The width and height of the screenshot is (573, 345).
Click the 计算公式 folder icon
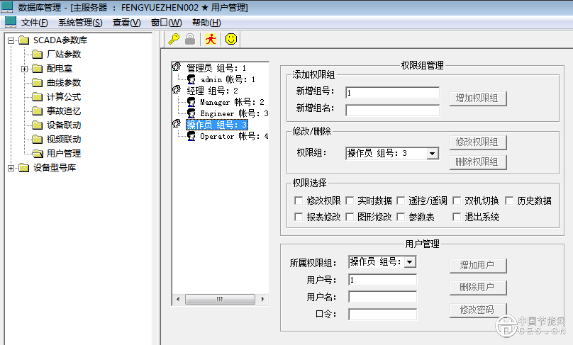[38, 97]
